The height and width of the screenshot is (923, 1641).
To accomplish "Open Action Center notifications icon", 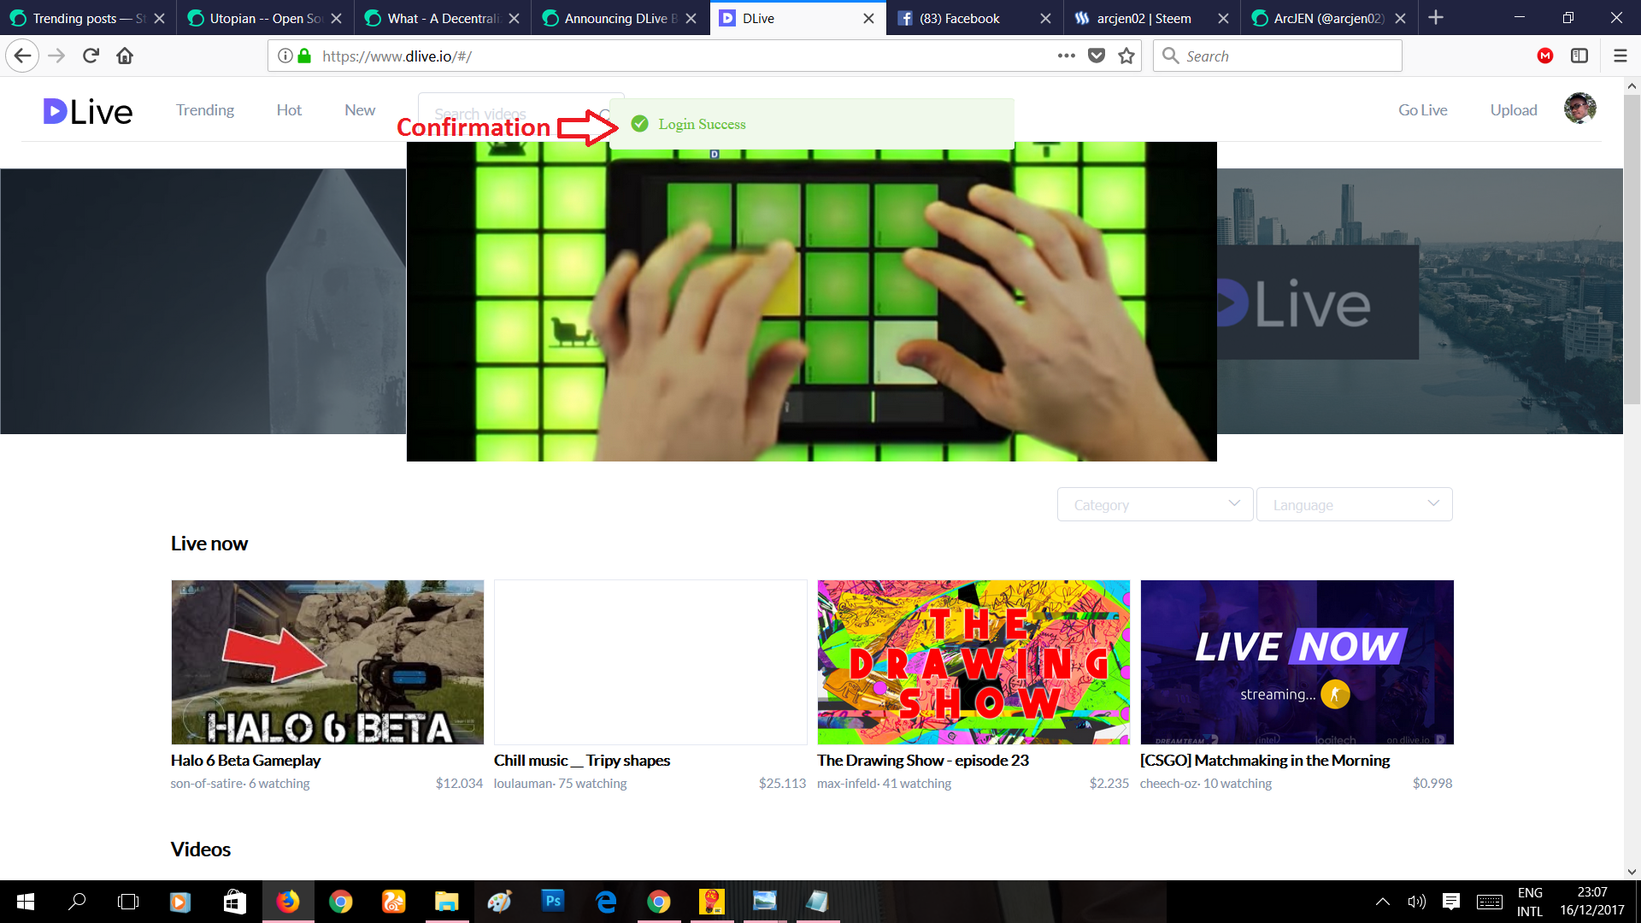I will click(x=1451, y=902).
